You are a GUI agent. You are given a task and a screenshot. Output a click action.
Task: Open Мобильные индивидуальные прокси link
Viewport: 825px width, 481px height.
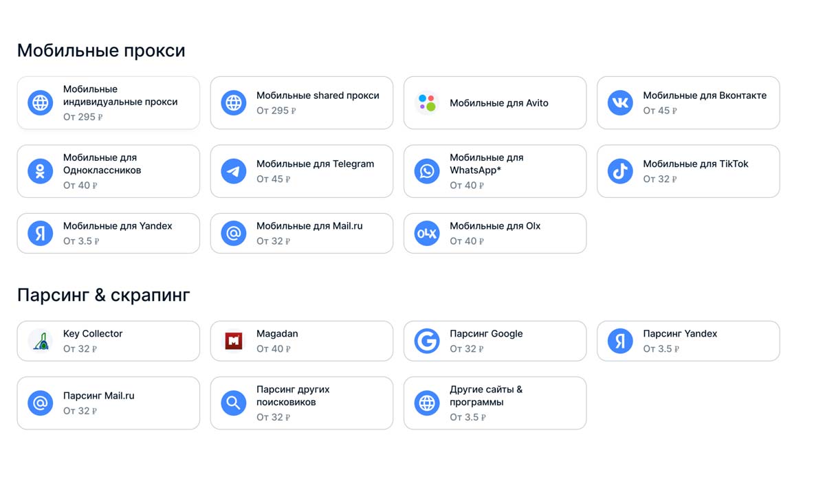[120, 96]
